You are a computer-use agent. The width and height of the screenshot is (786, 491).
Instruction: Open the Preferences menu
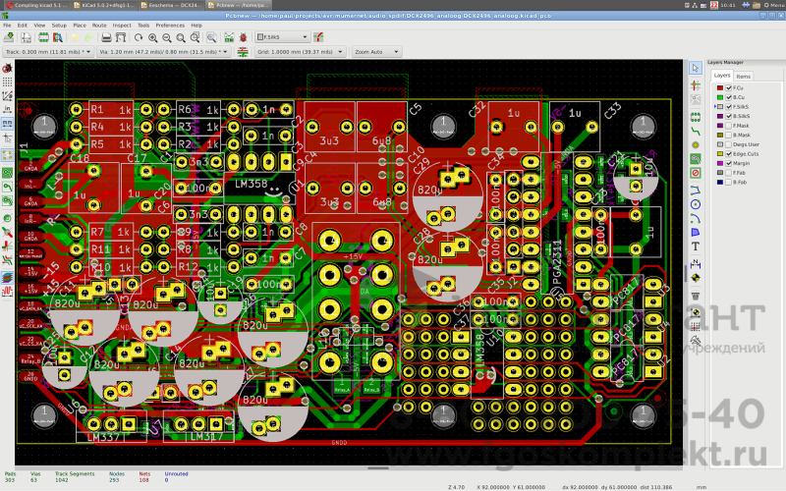(170, 26)
